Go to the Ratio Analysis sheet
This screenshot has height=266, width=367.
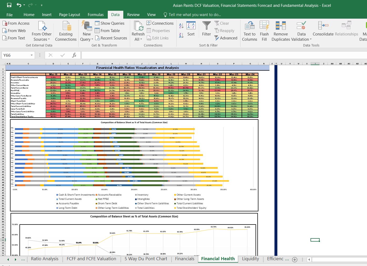click(x=45, y=259)
